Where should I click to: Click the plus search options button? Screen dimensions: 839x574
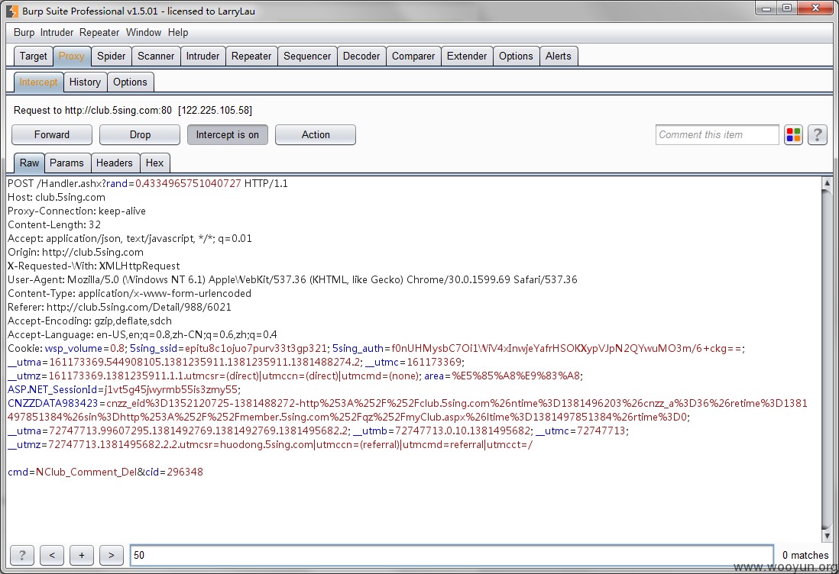[x=81, y=555]
